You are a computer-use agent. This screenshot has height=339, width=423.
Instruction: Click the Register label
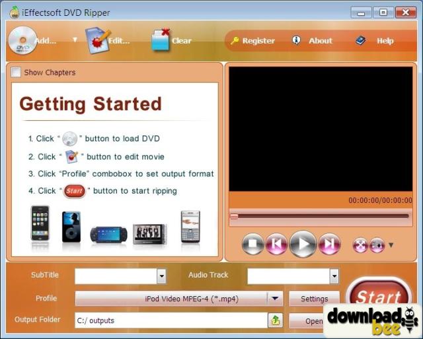point(258,41)
